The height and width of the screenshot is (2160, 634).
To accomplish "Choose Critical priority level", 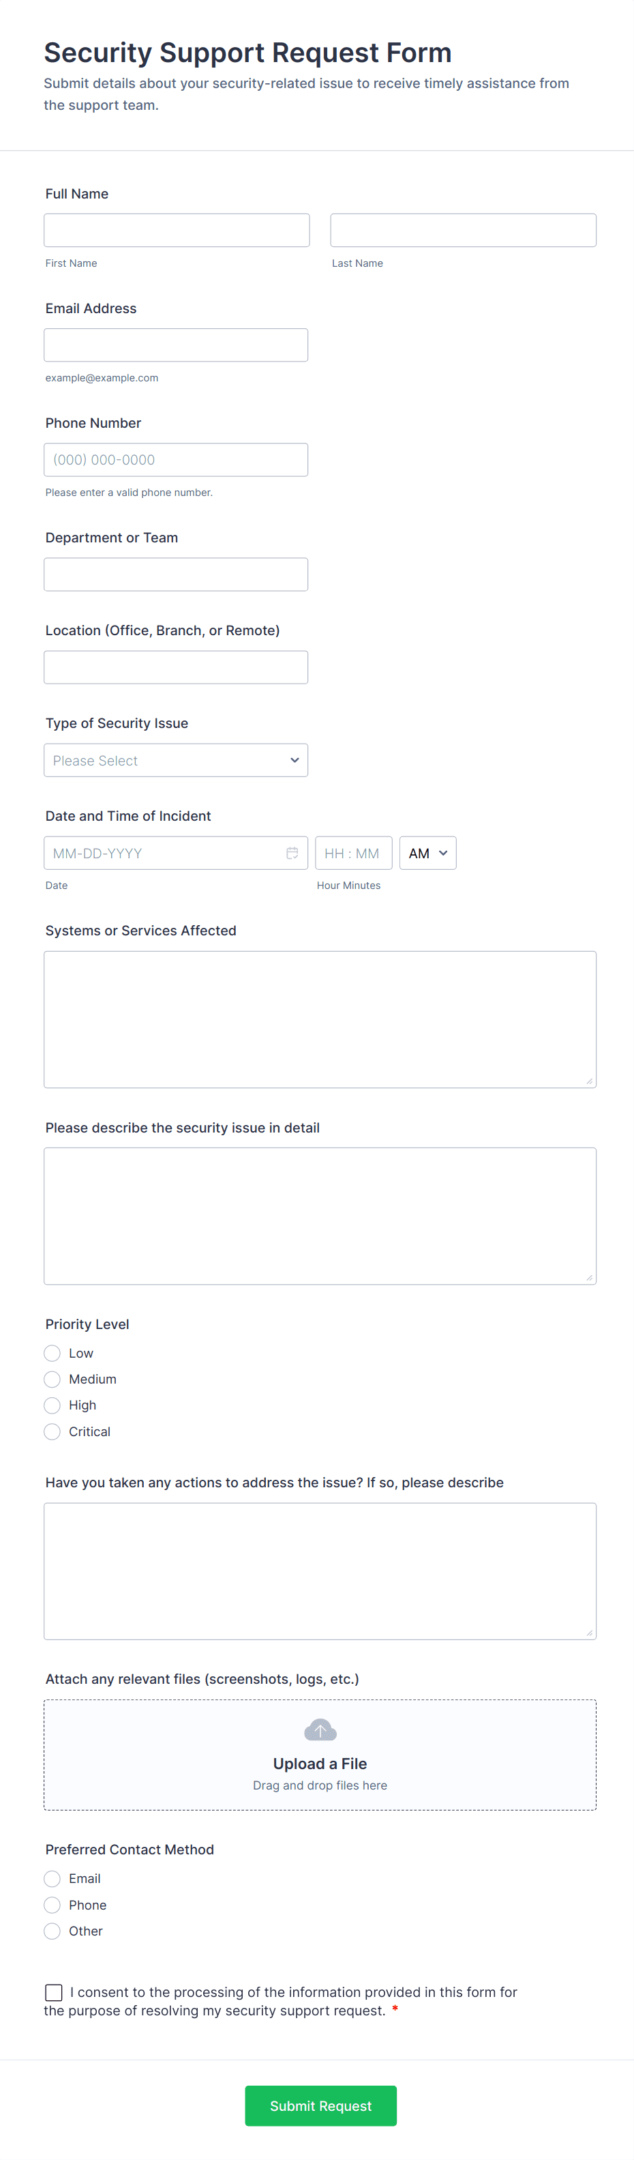I will (52, 1431).
